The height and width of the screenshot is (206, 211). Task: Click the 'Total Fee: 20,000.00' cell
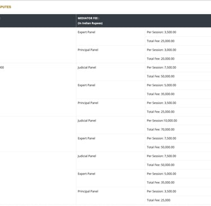click(160, 59)
